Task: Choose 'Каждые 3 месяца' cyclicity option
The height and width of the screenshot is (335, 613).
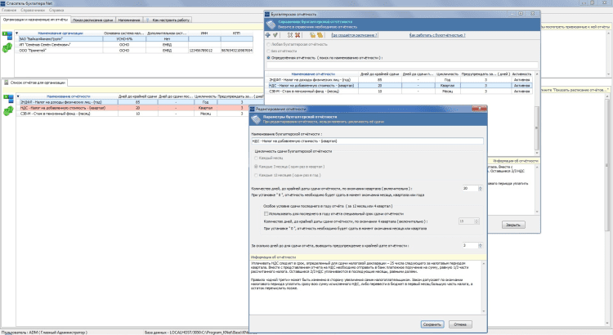Action: 257,167
